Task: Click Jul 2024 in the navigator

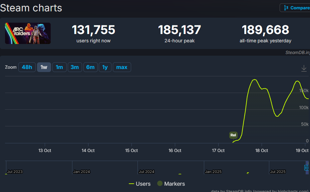Action: click(146, 172)
